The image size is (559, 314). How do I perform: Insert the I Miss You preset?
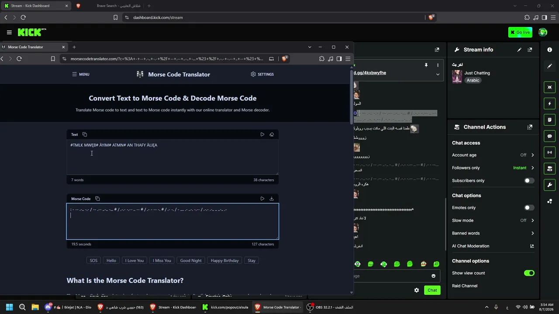pos(162,260)
